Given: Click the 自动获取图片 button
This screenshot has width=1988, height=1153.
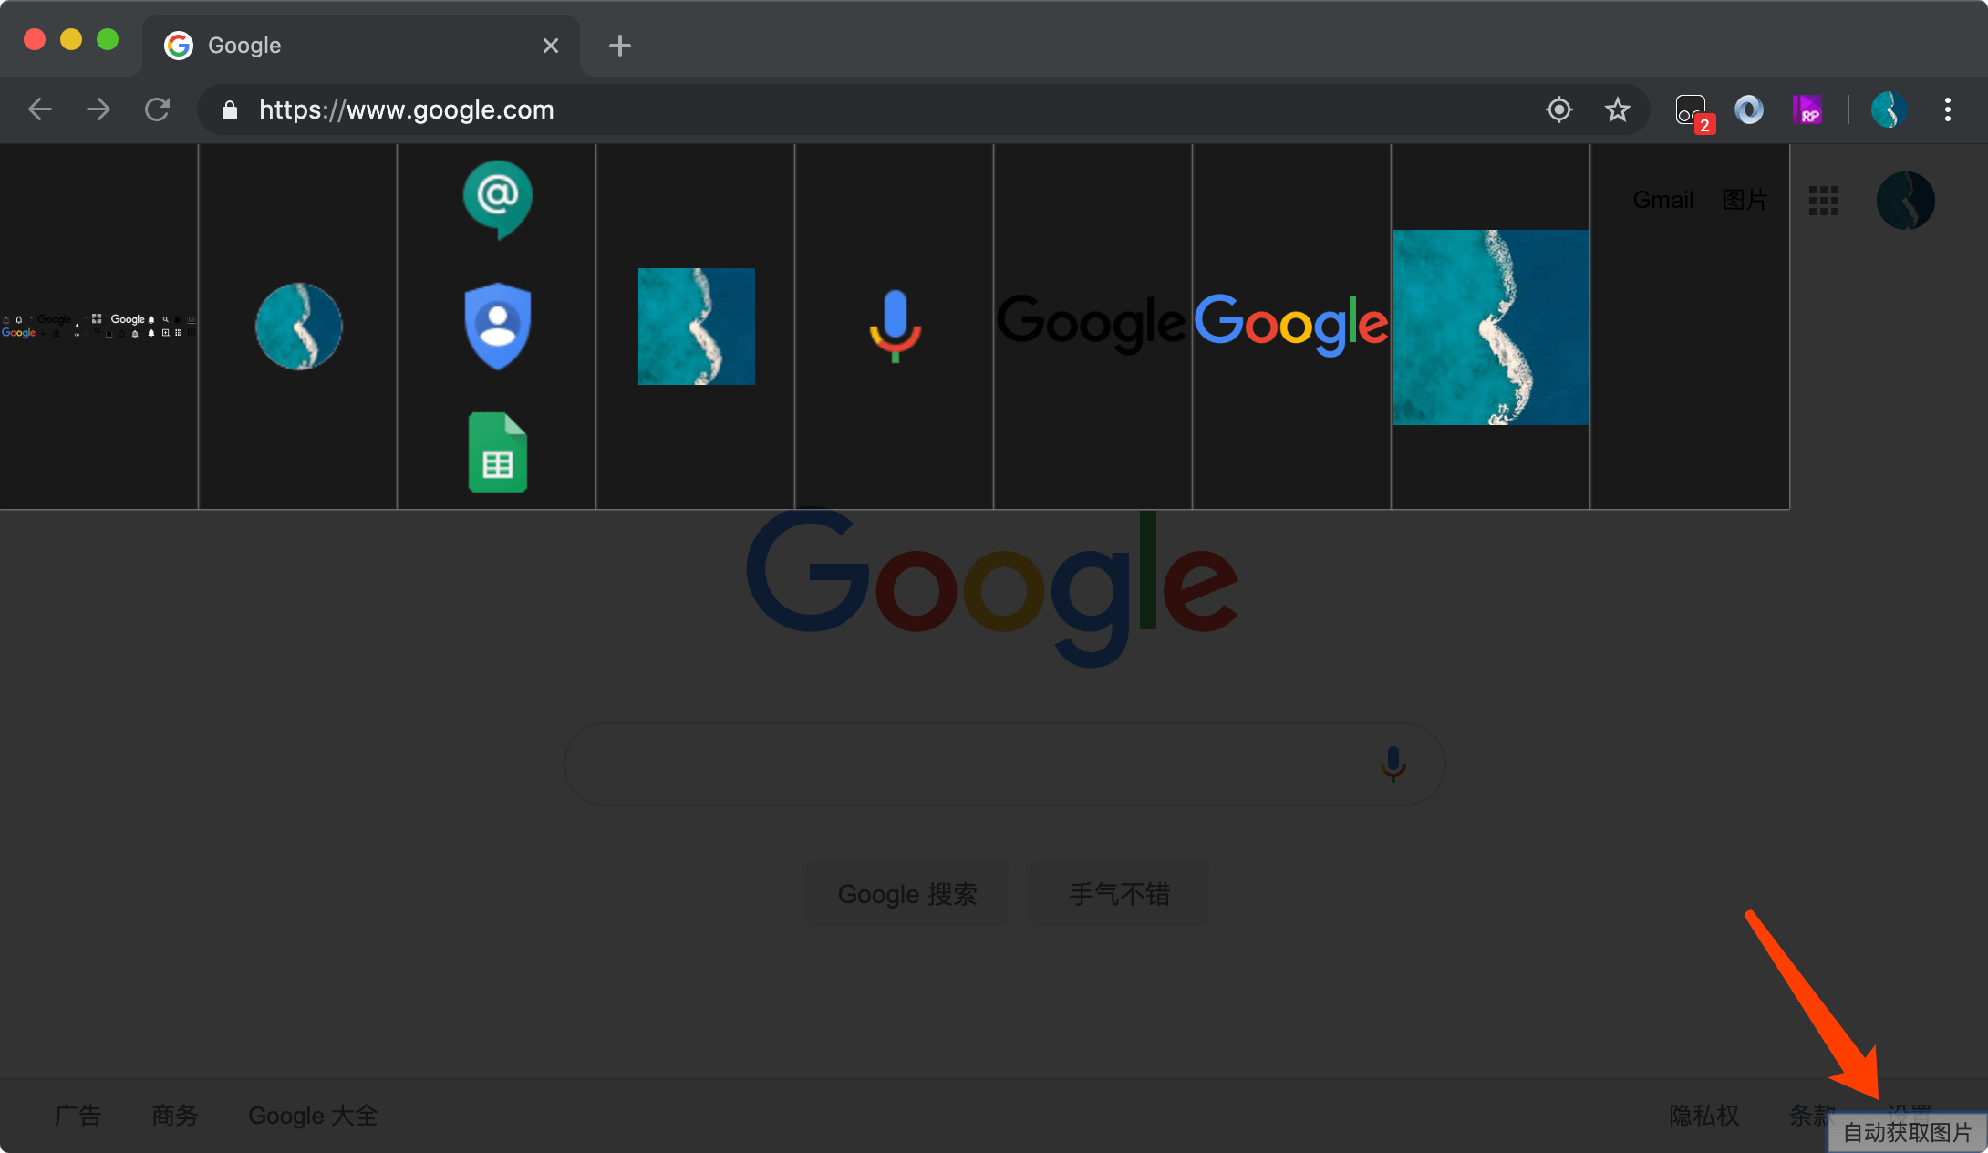Looking at the screenshot, I should click(x=1907, y=1132).
